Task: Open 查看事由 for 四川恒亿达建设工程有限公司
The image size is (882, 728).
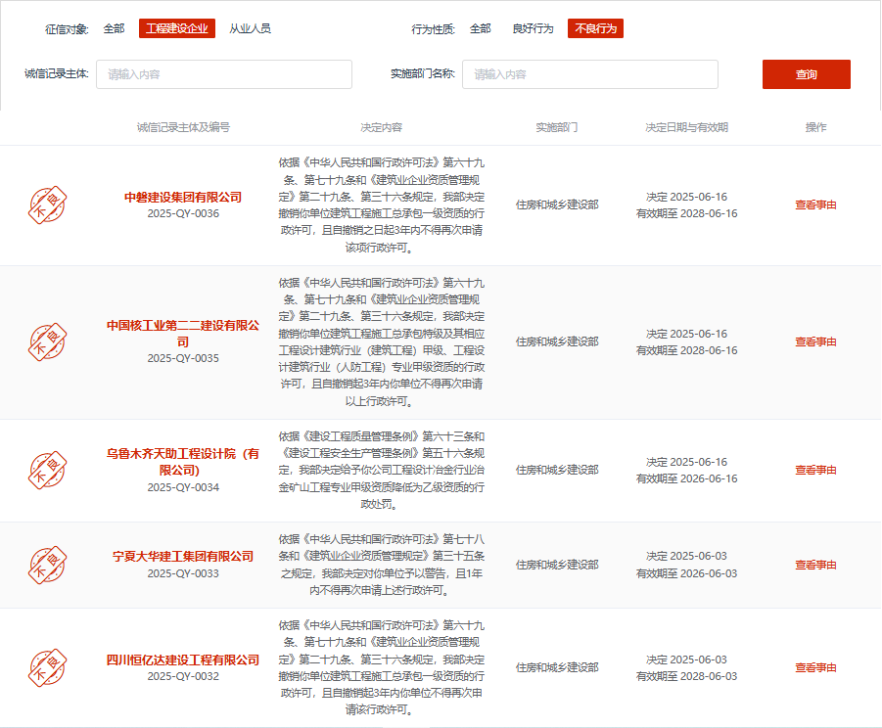Action: [816, 667]
